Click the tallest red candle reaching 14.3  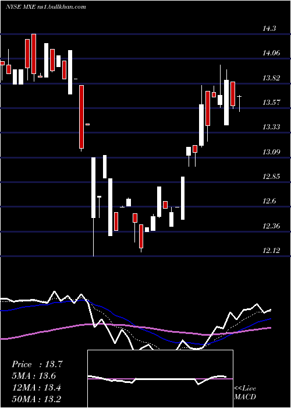(34, 54)
